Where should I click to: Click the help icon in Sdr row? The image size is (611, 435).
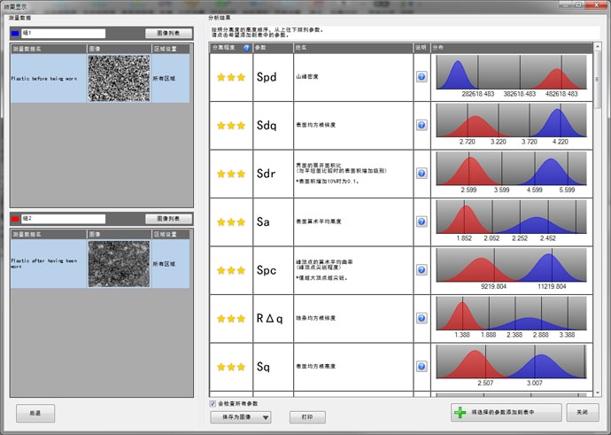tap(422, 174)
